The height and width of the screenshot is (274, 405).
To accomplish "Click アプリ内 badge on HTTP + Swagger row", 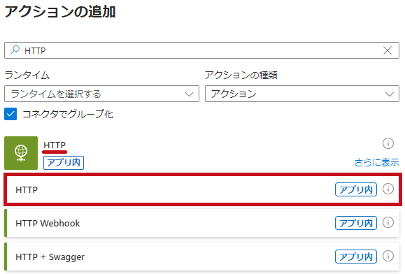I will [356, 257].
